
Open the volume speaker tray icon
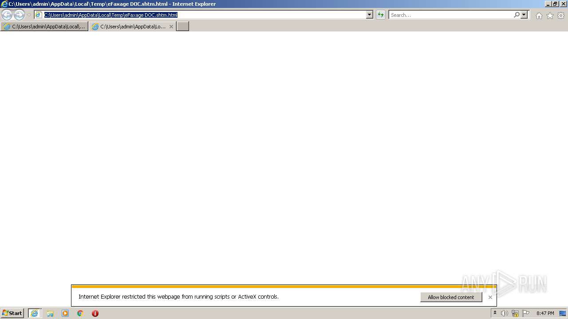click(x=505, y=313)
